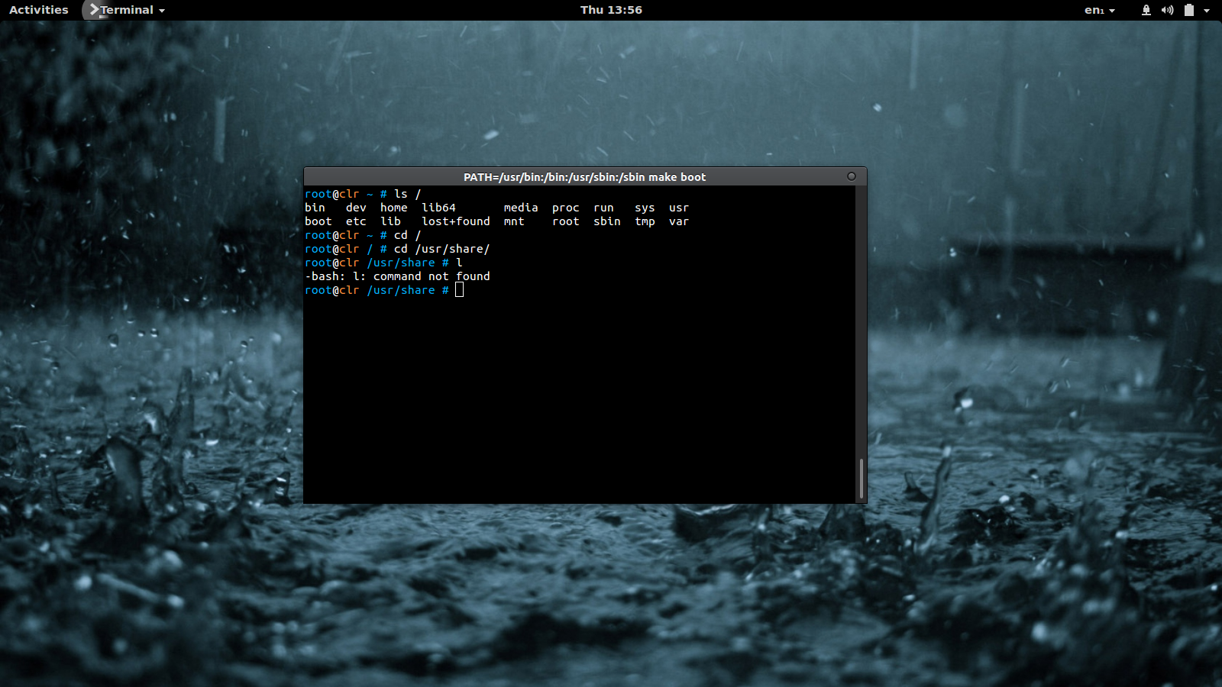Click the 'boot' directory name
Screen dimensions: 1222x687
(x=318, y=221)
